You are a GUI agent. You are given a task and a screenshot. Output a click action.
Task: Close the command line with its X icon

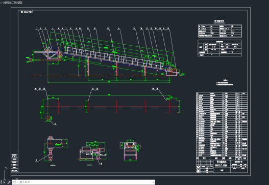pos(4,182)
